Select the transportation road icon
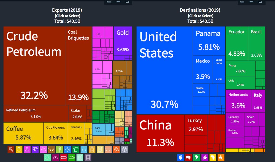This screenshot has height=162, width=275. [84, 149]
